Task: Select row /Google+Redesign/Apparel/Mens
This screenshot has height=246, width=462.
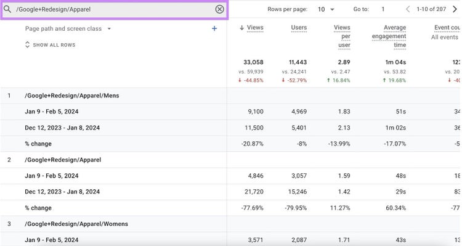Action: (x=72, y=96)
